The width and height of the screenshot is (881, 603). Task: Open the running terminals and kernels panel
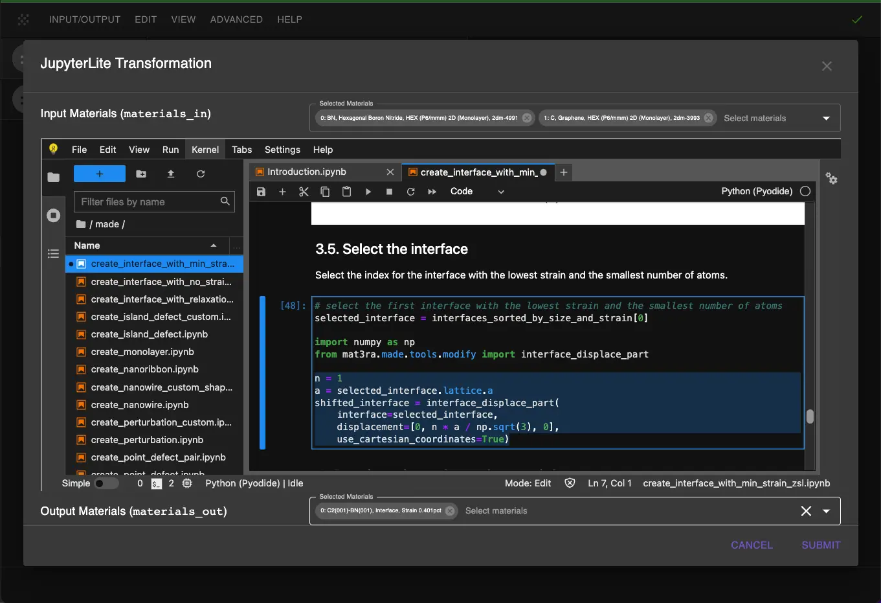click(53, 214)
